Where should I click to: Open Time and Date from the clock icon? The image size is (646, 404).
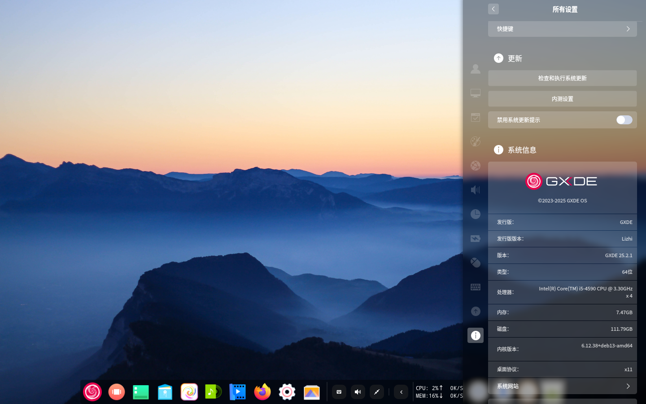click(476, 214)
